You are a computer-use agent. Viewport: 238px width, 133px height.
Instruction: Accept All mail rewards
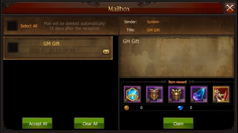(x=37, y=123)
